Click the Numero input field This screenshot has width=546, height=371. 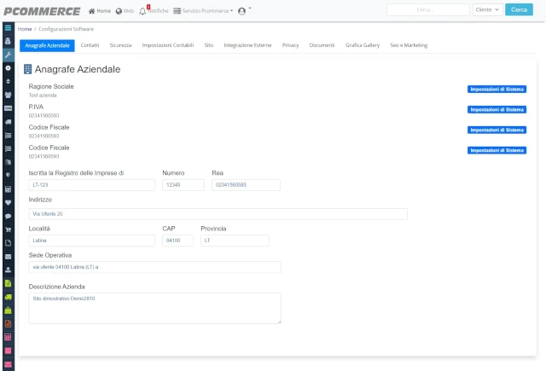click(183, 185)
